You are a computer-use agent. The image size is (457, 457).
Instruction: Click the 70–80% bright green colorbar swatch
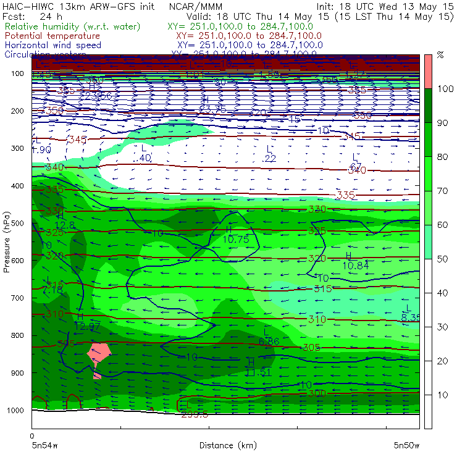pyautogui.click(x=428, y=174)
